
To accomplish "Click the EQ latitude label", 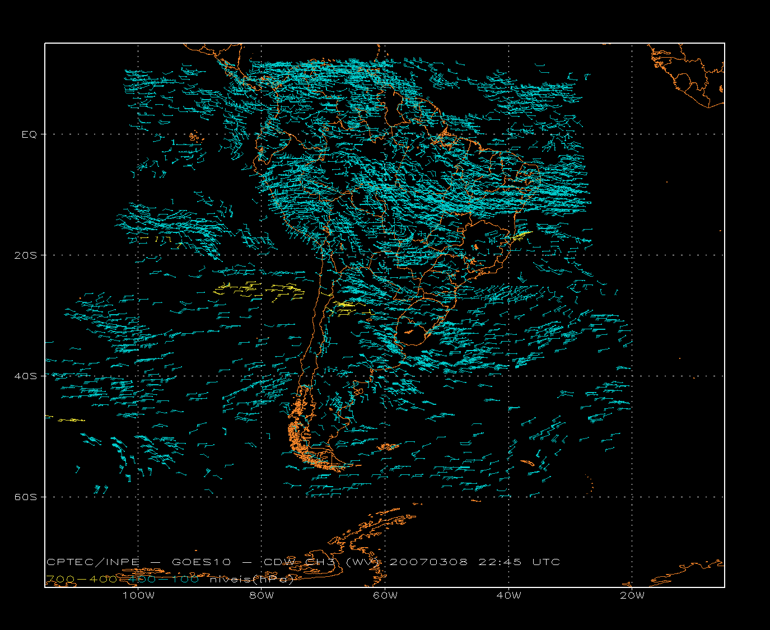I will coord(29,134).
